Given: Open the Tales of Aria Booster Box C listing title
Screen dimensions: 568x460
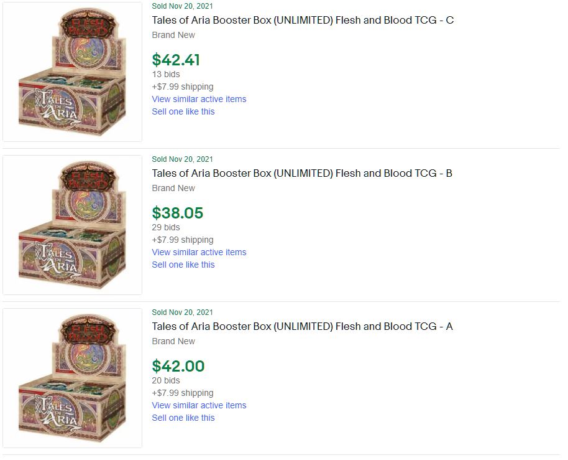Looking at the screenshot, I should [303, 20].
